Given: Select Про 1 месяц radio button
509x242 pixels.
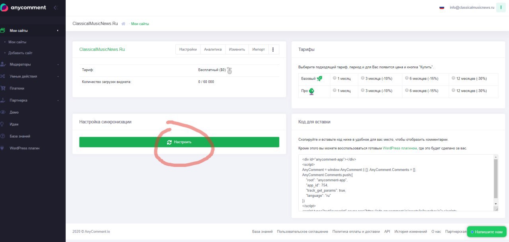Looking at the screenshot, I should (334, 90).
